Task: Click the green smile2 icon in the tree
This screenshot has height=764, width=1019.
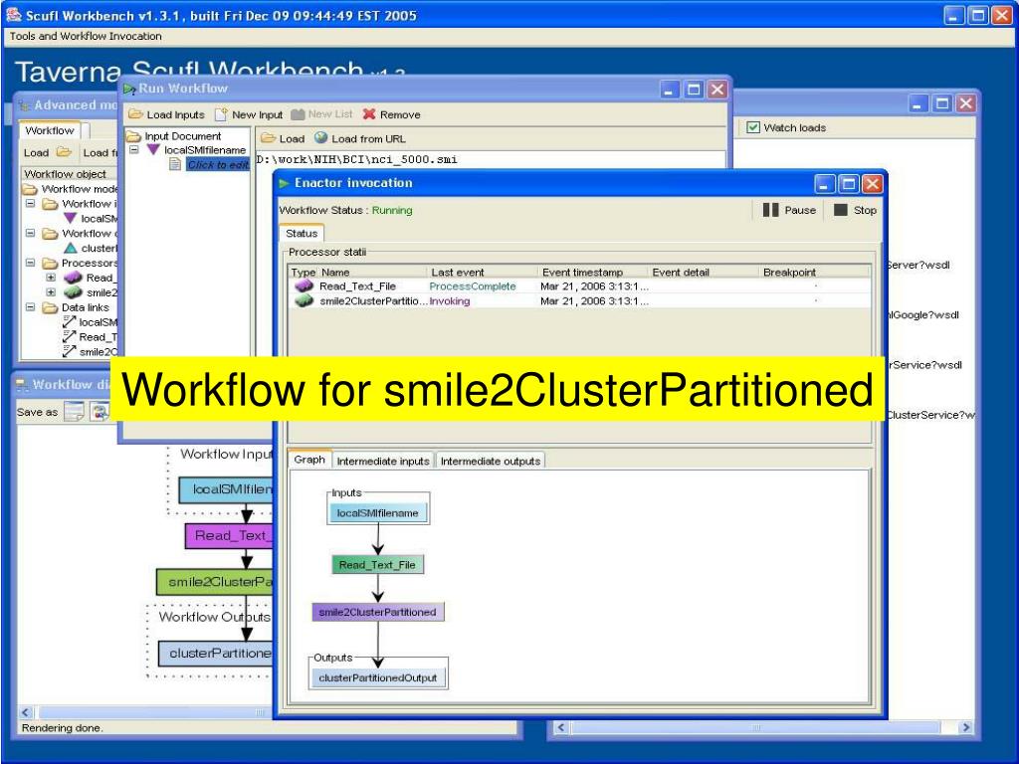Action: pos(73,292)
